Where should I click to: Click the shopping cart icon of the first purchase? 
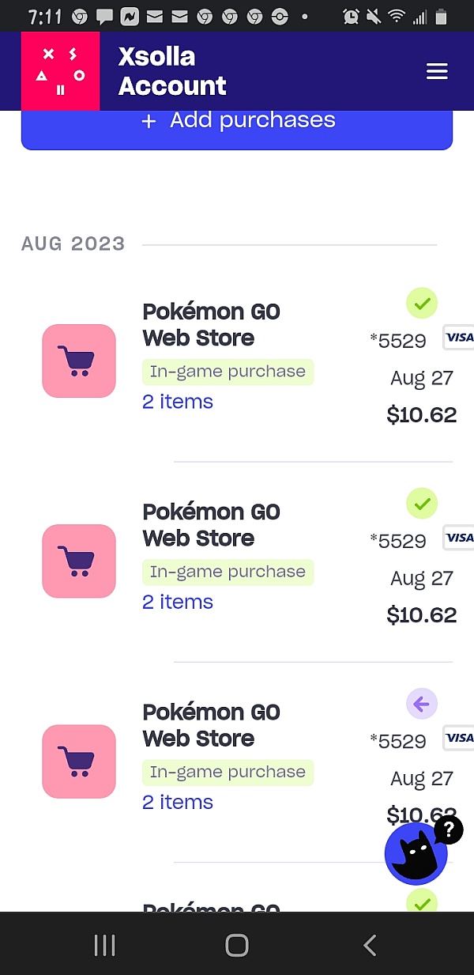click(79, 361)
